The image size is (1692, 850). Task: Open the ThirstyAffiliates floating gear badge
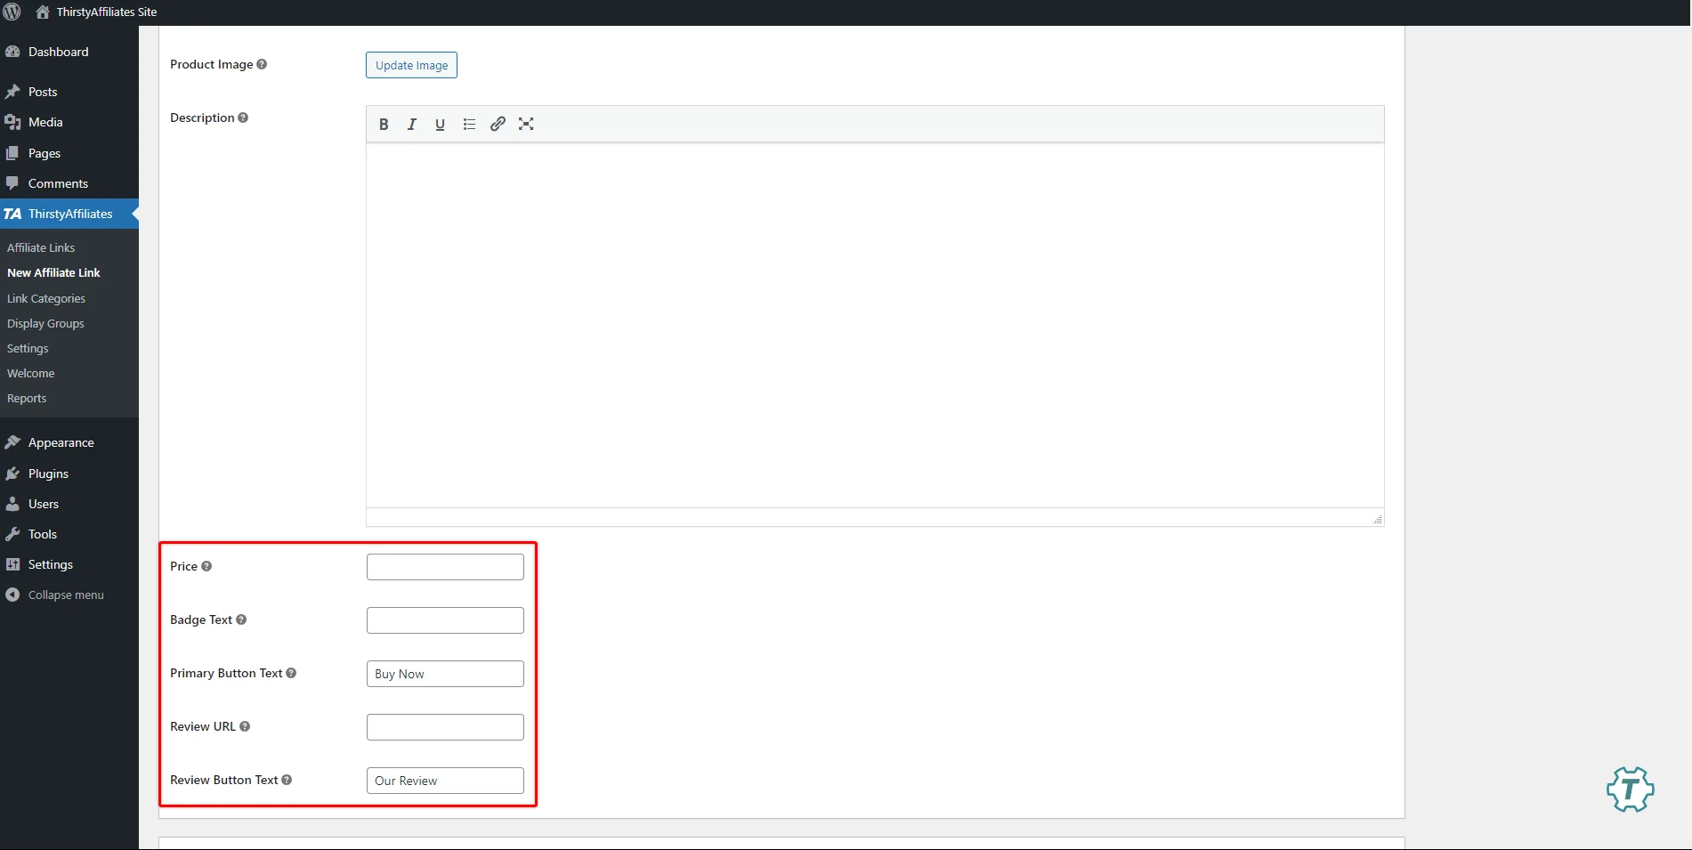[1630, 789]
